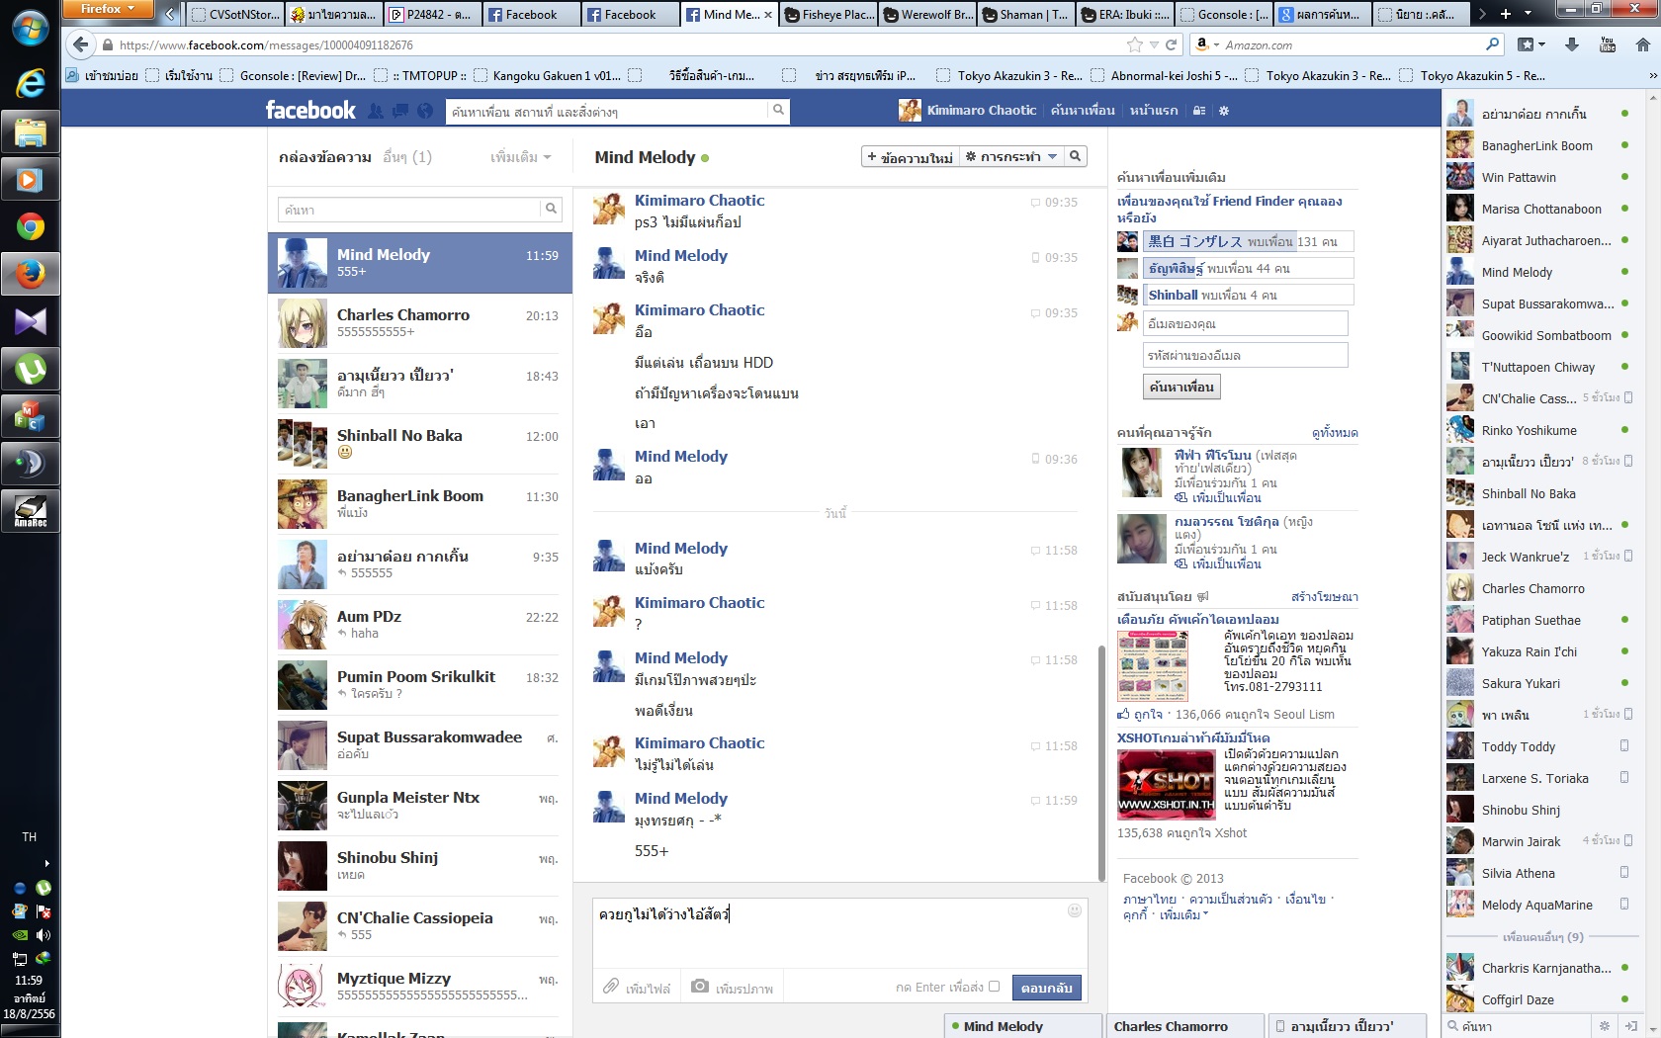
Task: Open the Windows Start menu
Action: click(x=30, y=29)
